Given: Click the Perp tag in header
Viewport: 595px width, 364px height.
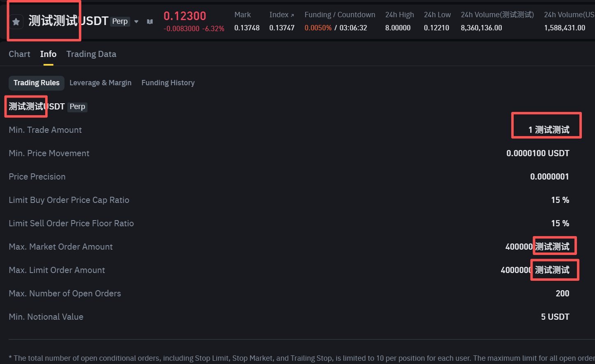Looking at the screenshot, I should tap(120, 21).
